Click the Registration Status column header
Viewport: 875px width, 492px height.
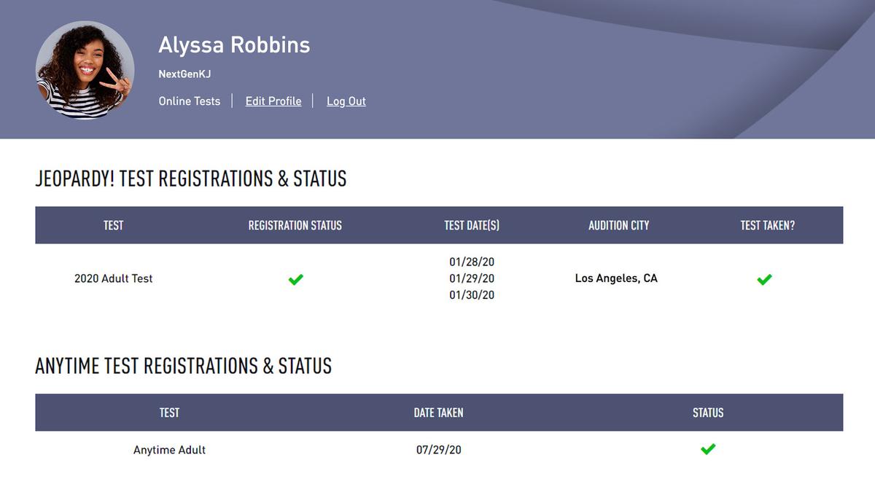(x=295, y=225)
